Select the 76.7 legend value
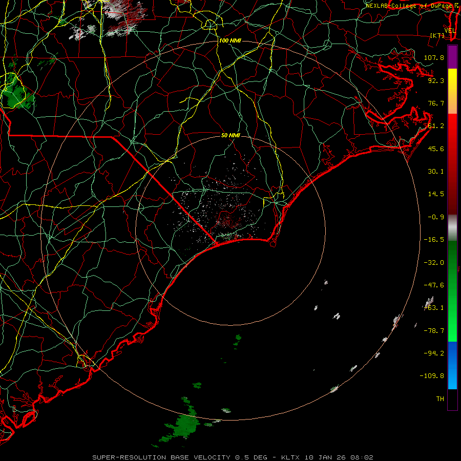 pyautogui.click(x=436, y=103)
